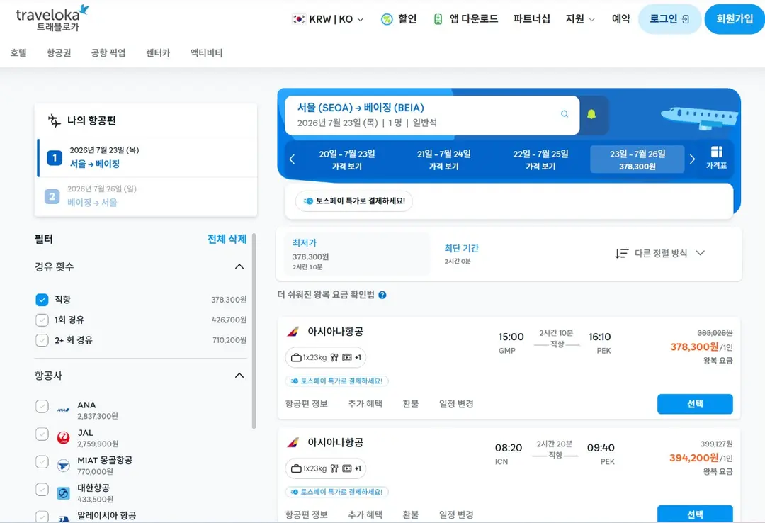Uncheck the 직항 filter checkbox
Image resolution: width=765 pixels, height=523 pixels.
42,299
